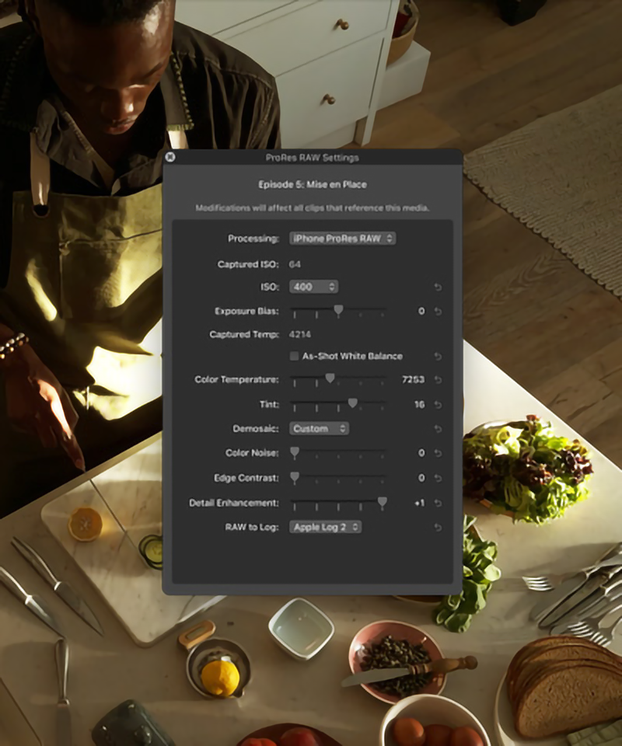
Task: Reset the Detail Enhancement value
Action: (438, 504)
